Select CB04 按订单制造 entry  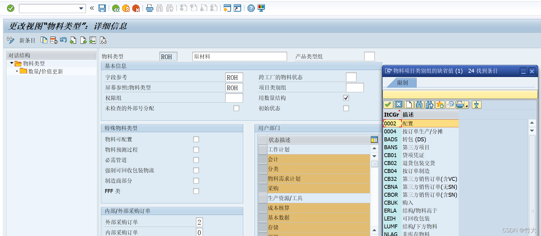tap(421, 171)
